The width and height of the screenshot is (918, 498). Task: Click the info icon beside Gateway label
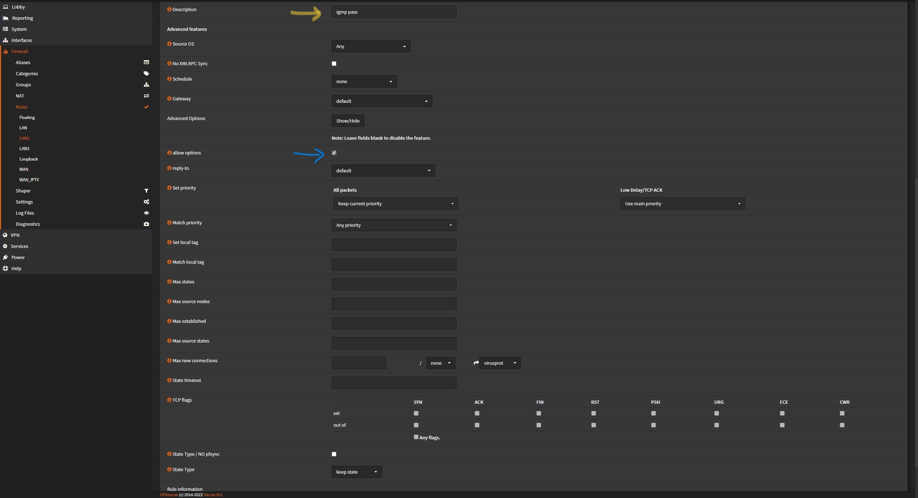(x=169, y=99)
